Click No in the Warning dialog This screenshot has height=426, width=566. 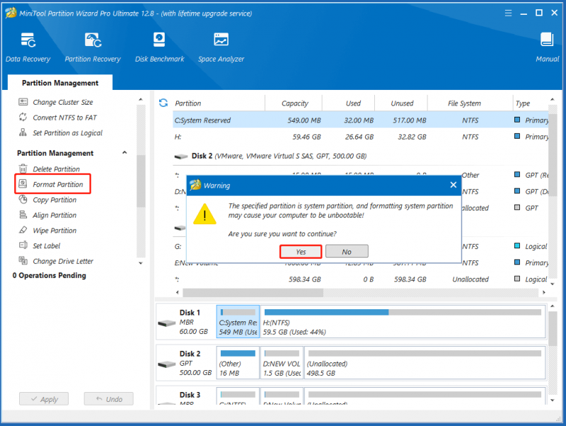point(347,252)
